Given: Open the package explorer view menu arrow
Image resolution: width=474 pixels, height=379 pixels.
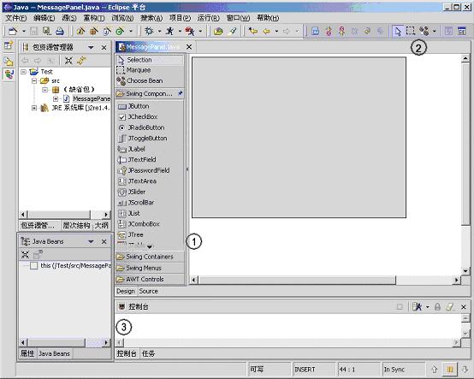Looking at the screenshot, I should click(x=91, y=47).
